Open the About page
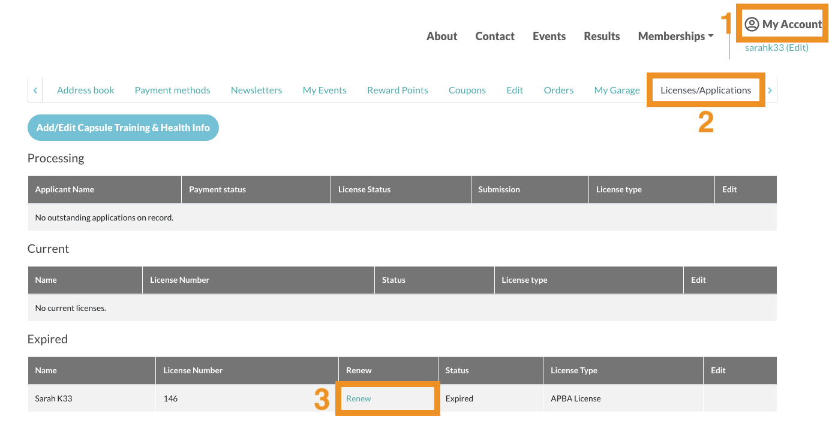 pos(441,37)
